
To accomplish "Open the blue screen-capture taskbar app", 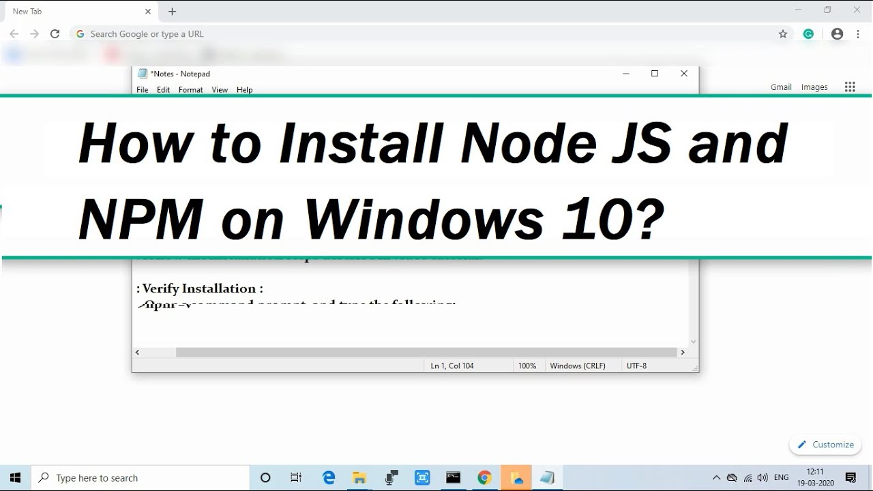I will pos(422,478).
